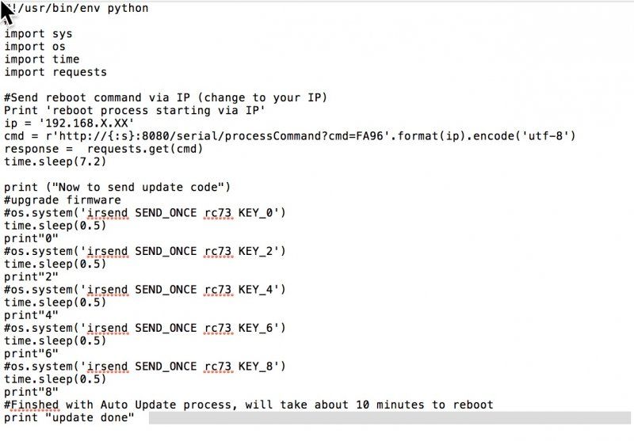Click underlined 'rc73' in the KEY_2 line
Image resolution: width=634 pixels, height=441 pixels.
pos(219,251)
